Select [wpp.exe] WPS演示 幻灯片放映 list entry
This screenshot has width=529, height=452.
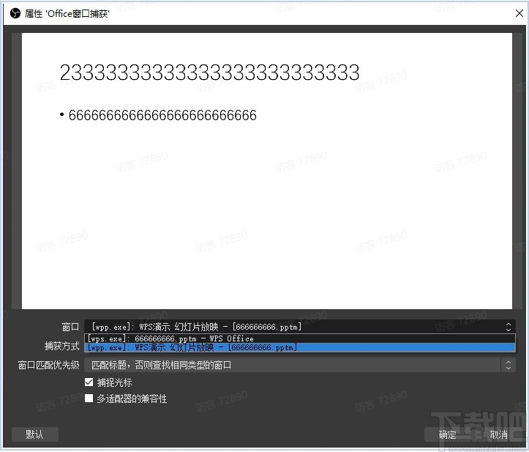coord(300,348)
